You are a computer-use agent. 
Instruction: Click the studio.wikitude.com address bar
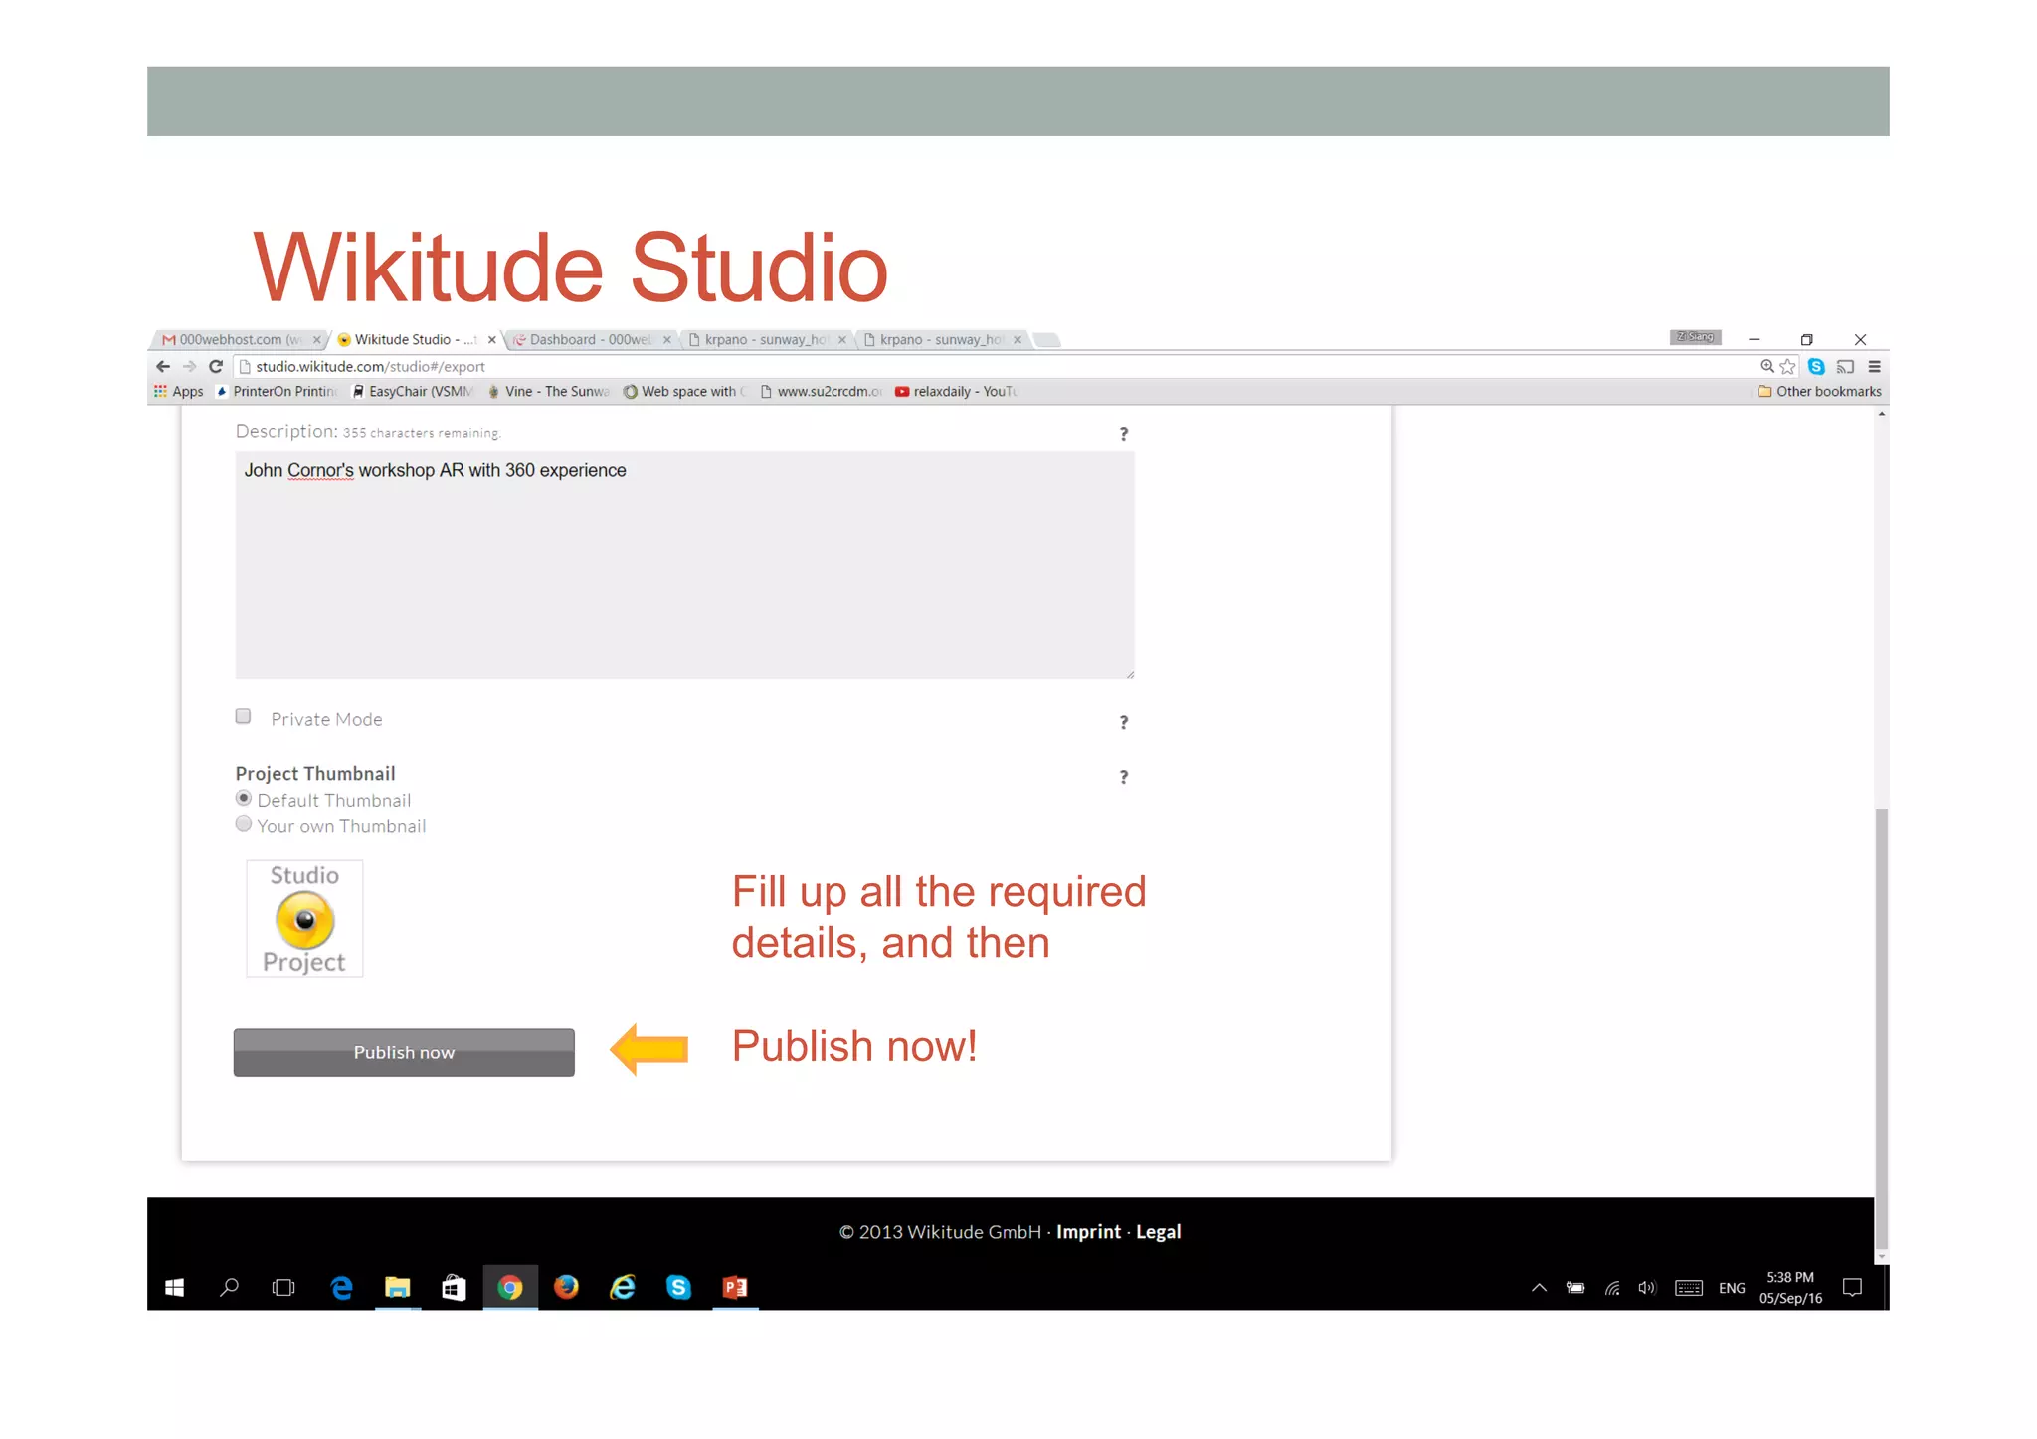995,366
